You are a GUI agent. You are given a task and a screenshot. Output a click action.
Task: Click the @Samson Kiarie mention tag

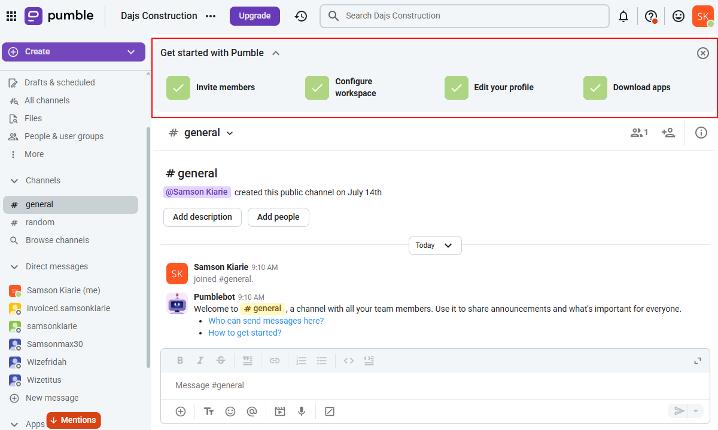tap(197, 192)
